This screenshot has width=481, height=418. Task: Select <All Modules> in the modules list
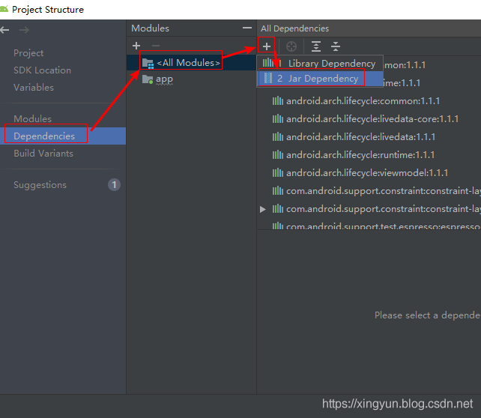pyautogui.click(x=188, y=63)
